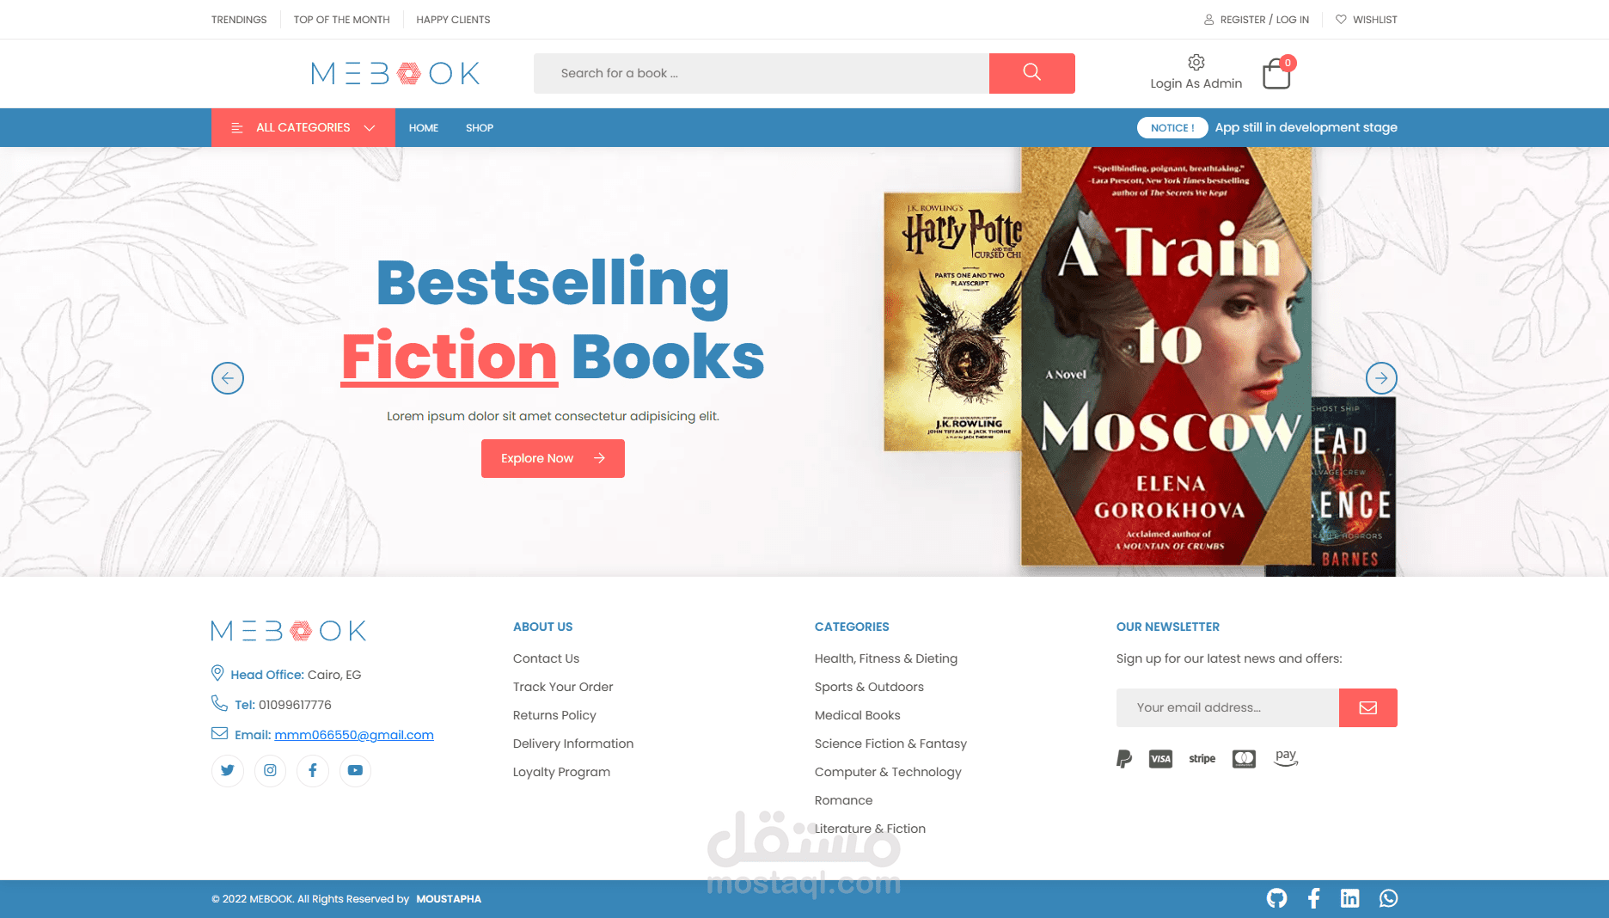Submit newsletter with envelope button

1368,707
